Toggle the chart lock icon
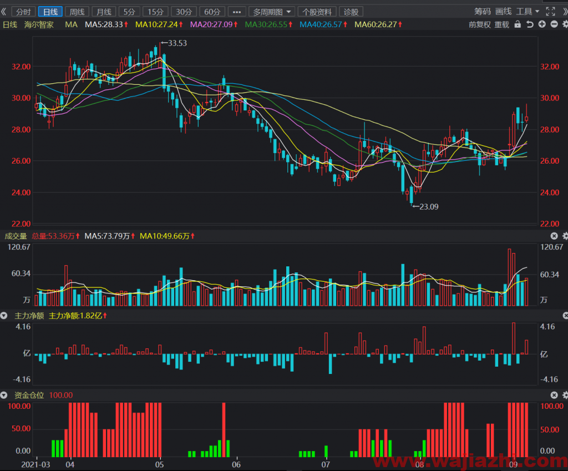Viewport: 568px width, 471px height. point(518,24)
